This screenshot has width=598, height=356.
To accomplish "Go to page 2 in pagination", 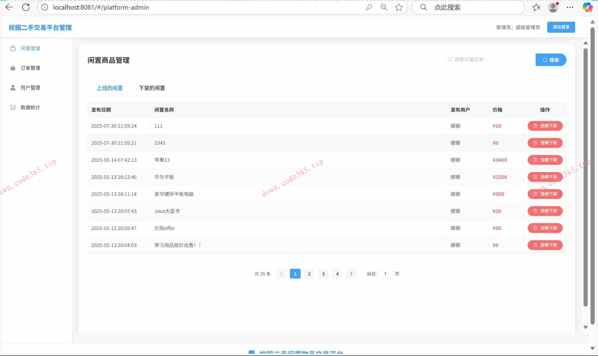I will pos(309,274).
